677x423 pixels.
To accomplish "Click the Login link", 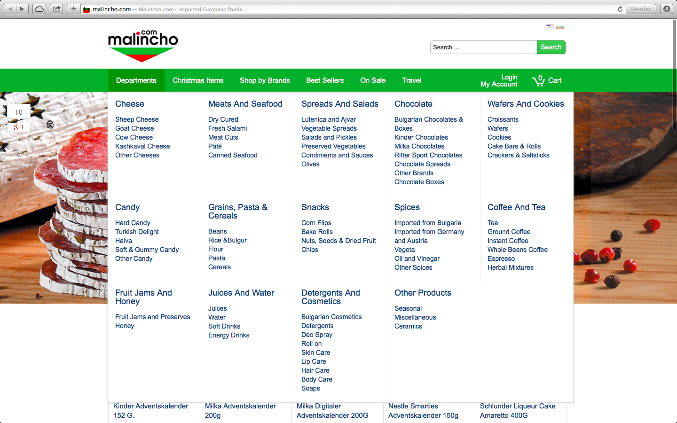I will (x=509, y=77).
